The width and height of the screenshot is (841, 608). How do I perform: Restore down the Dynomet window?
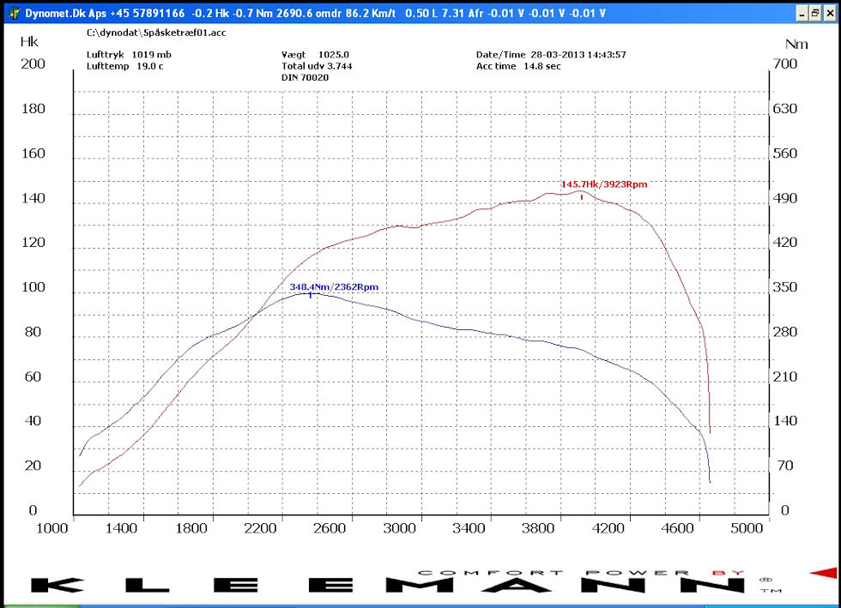point(814,13)
